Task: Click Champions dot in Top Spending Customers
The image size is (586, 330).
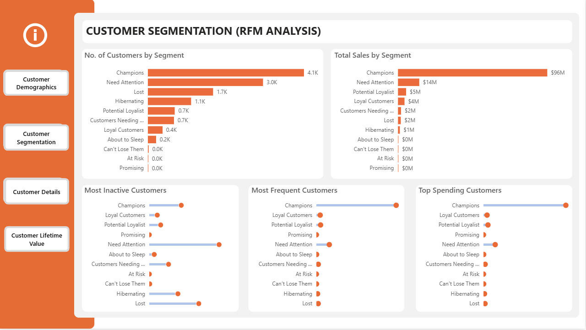Action: (x=566, y=206)
